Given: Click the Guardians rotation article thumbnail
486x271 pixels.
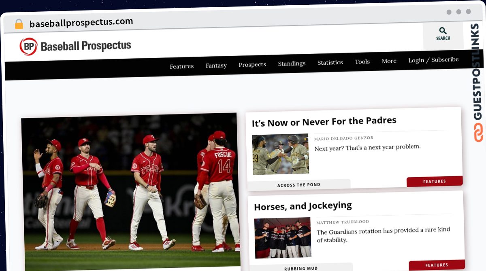Looking at the screenshot, I should (x=283, y=238).
